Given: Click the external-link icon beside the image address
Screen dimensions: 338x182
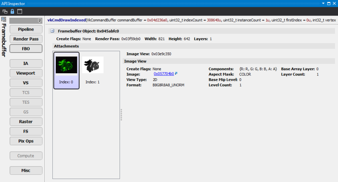Looking at the screenshot, I should click(x=176, y=74).
